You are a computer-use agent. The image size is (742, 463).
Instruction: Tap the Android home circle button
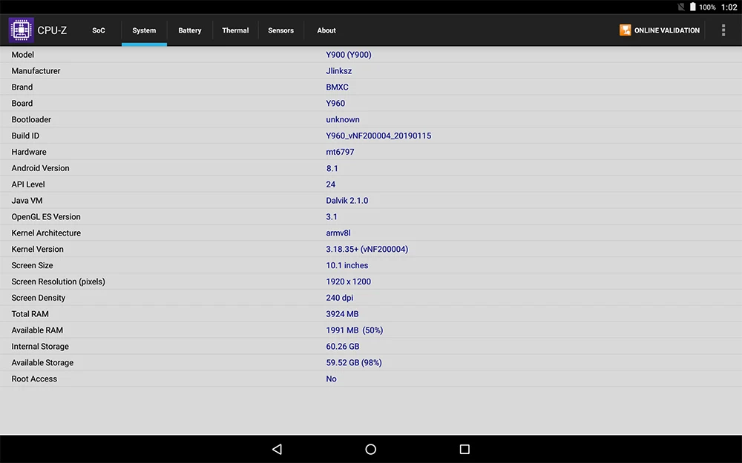click(371, 449)
